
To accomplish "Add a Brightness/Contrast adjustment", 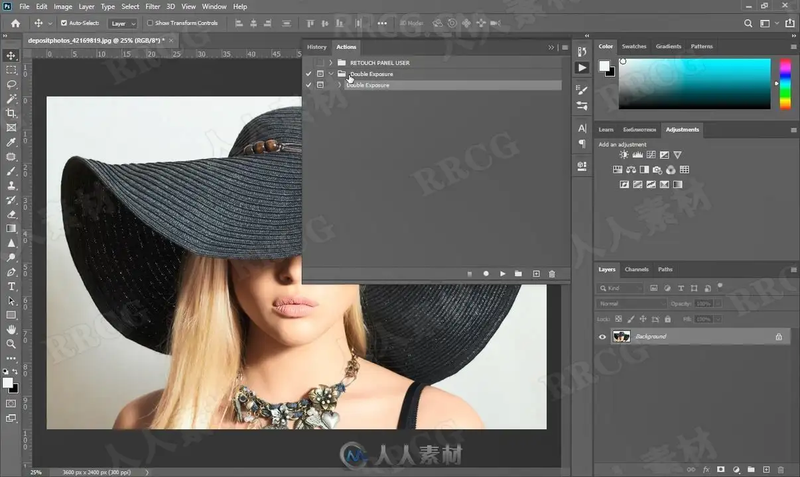I will pyautogui.click(x=624, y=155).
